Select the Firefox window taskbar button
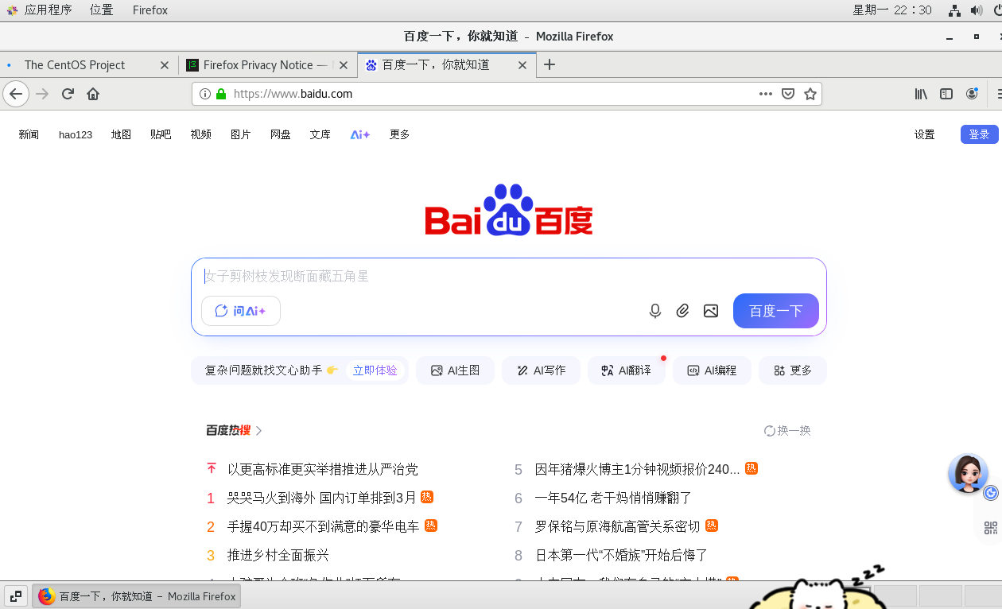Image resolution: width=1002 pixels, height=609 pixels. pyautogui.click(x=136, y=596)
